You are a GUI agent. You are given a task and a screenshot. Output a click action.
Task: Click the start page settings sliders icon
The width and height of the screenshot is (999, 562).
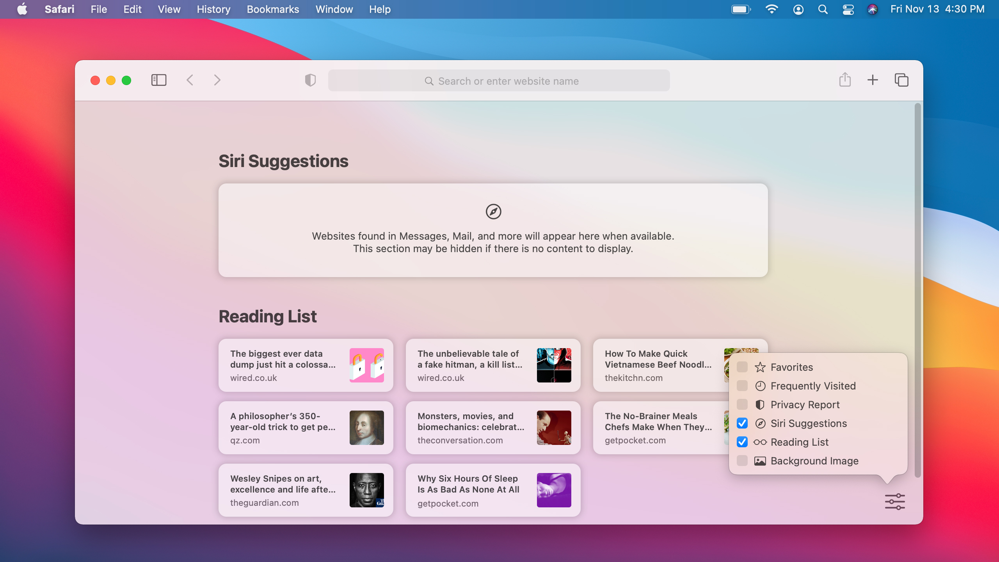pos(894,502)
